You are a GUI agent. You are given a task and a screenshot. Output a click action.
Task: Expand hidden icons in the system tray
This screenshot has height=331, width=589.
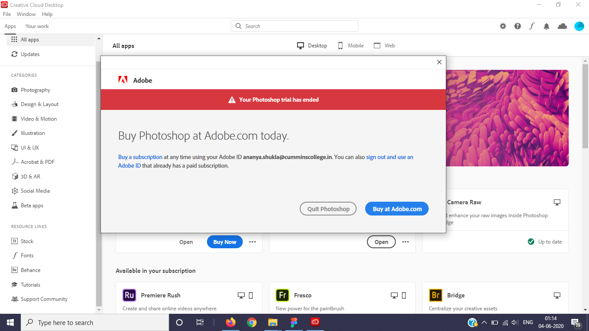(x=484, y=322)
